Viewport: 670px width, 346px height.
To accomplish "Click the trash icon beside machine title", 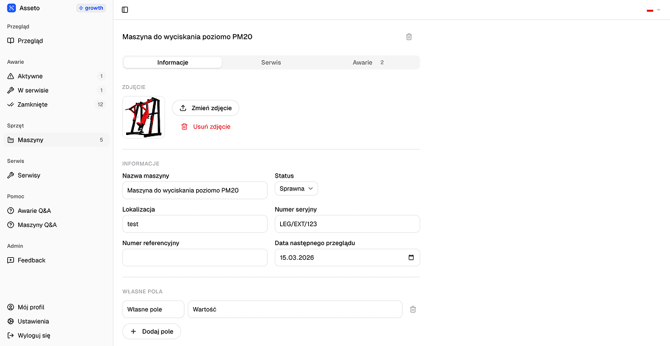I will [x=409, y=36].
